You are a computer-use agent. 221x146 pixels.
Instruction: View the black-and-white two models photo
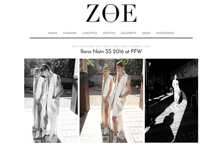click(51, 100)
